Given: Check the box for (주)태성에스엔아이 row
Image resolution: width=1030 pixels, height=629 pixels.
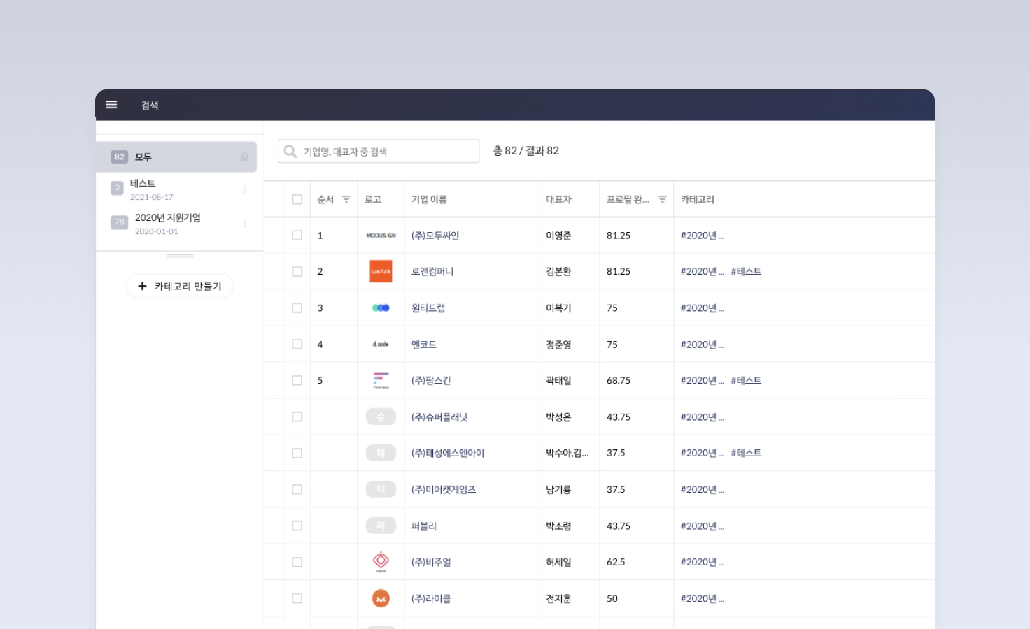Looking at the screenshot, I should tap(297, 454).
